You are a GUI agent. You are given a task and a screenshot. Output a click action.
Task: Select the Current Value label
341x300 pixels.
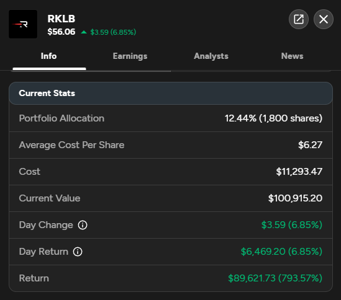click(50, 198)
